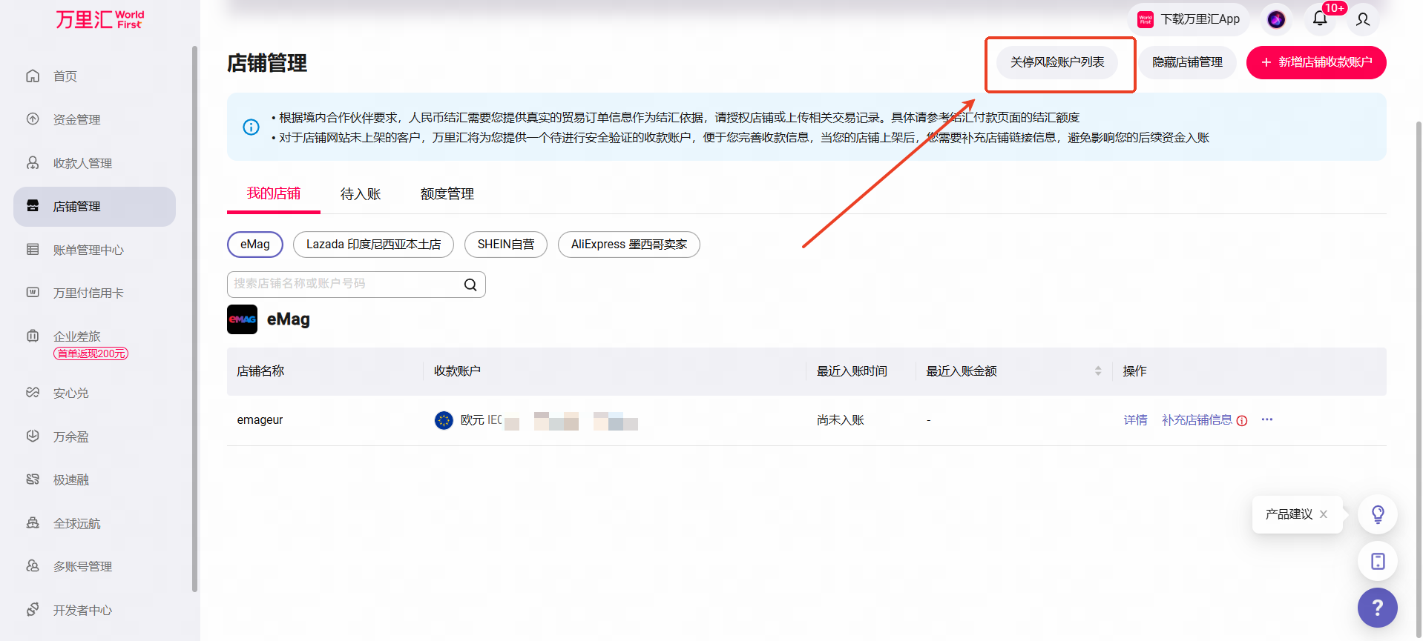The height and width of the screenshot is (641, 1423).
Task: Click the purple help question mark button
Action: 1378,608
